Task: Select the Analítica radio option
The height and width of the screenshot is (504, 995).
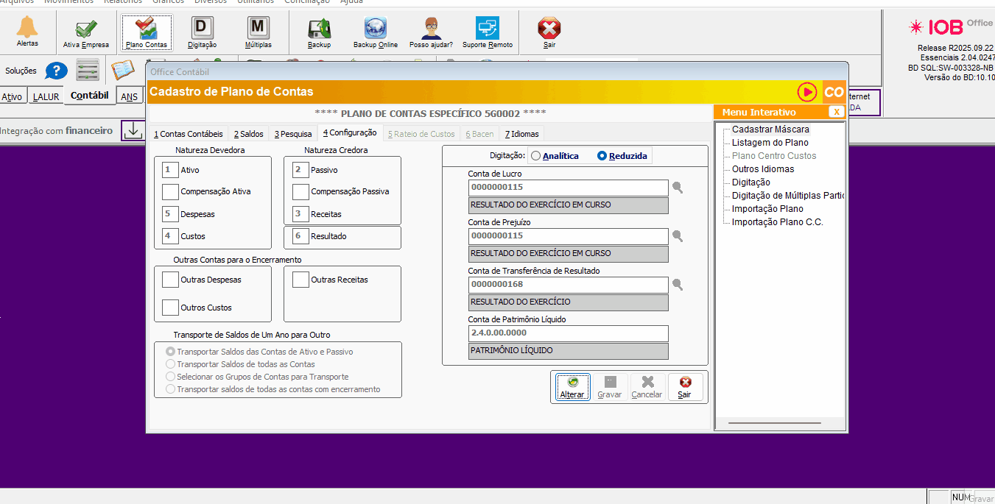Action: tap(535, 156)
